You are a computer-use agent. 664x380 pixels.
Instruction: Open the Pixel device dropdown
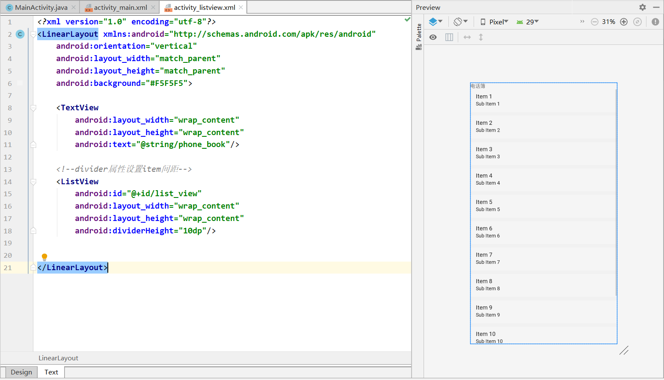pos(494,22)
